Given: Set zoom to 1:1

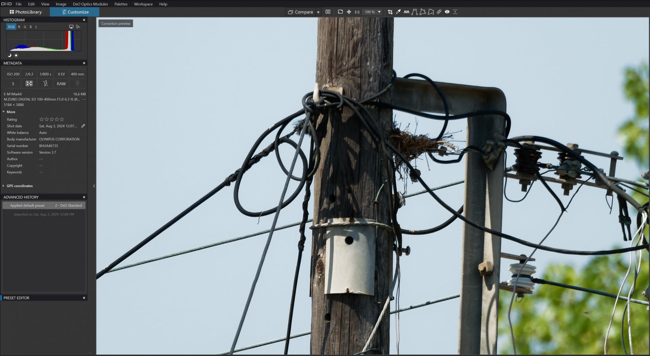Looking at the screenshot, I should [x=357, y=12].
